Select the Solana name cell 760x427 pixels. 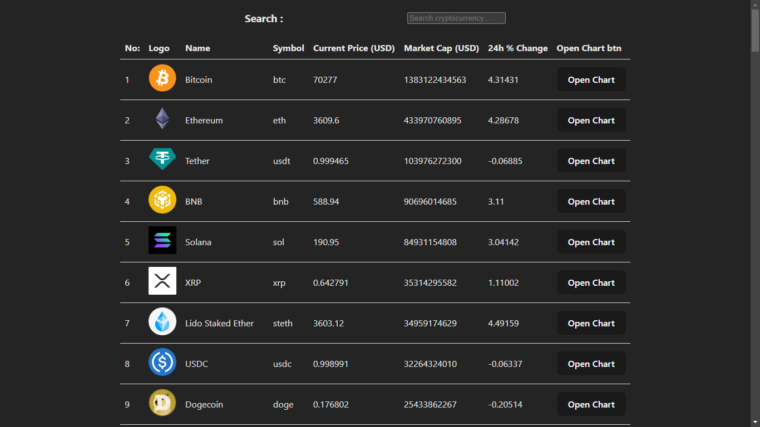pyautogui.click(x=198, y=242)
